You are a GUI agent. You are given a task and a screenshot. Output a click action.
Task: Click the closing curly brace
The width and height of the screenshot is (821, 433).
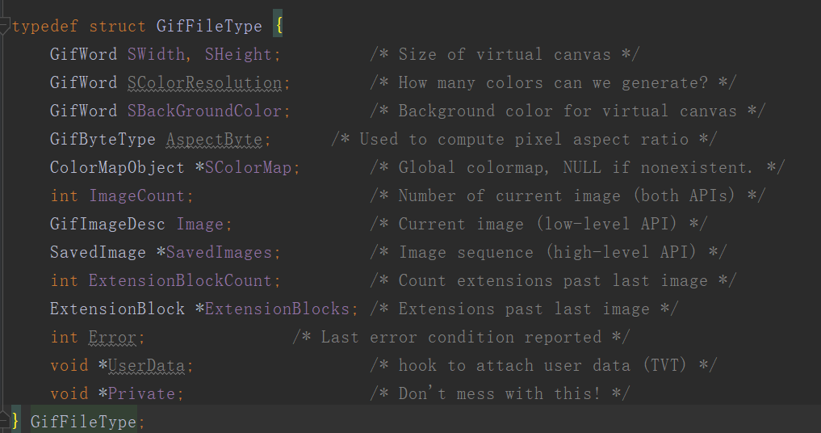pyautogui.click(x=15, y=420)
